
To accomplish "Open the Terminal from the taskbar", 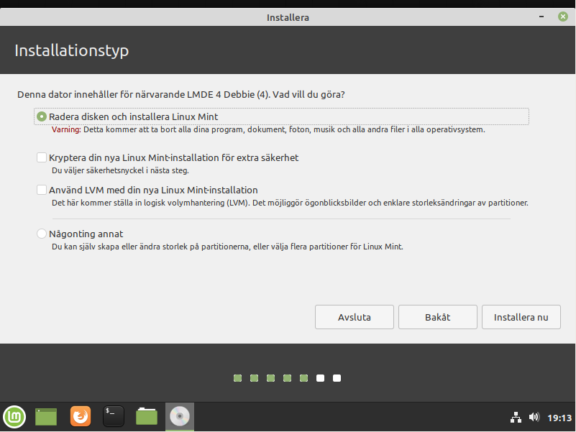I will pyautogui.click(x=113, y=416).
